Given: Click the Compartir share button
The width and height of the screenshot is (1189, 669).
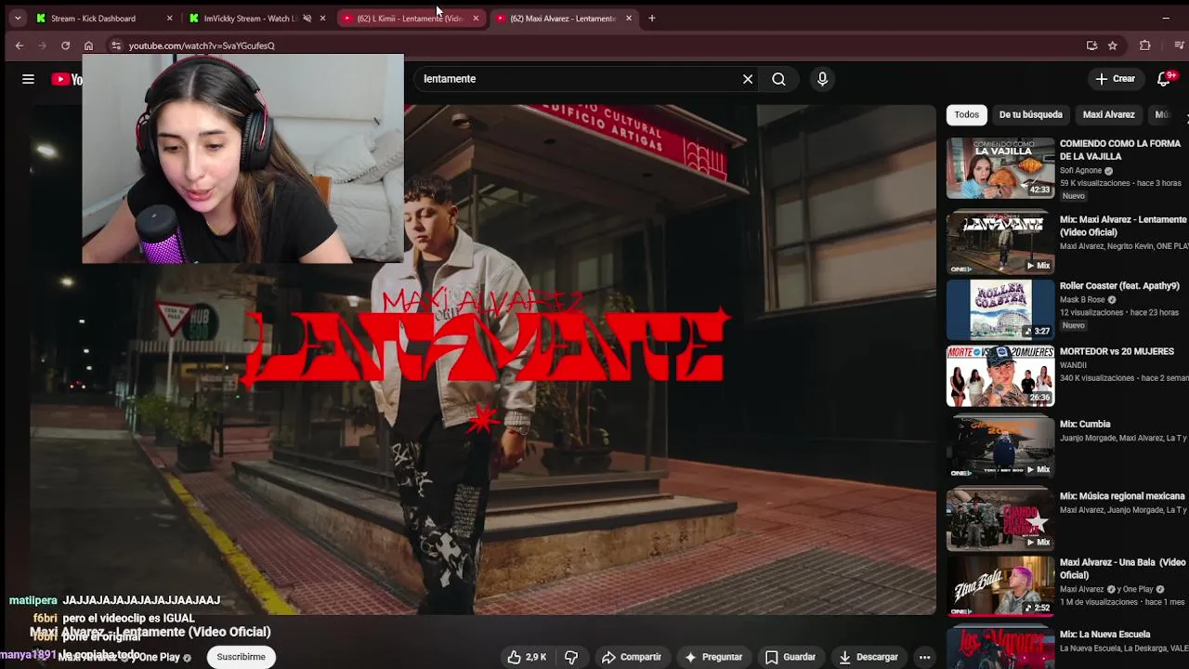Looking at the screenshot, I should click(632, 657).
